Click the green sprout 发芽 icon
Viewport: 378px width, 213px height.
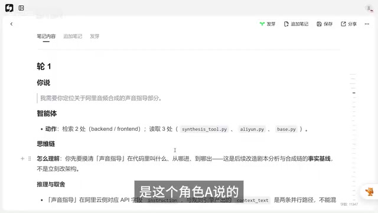262,24
